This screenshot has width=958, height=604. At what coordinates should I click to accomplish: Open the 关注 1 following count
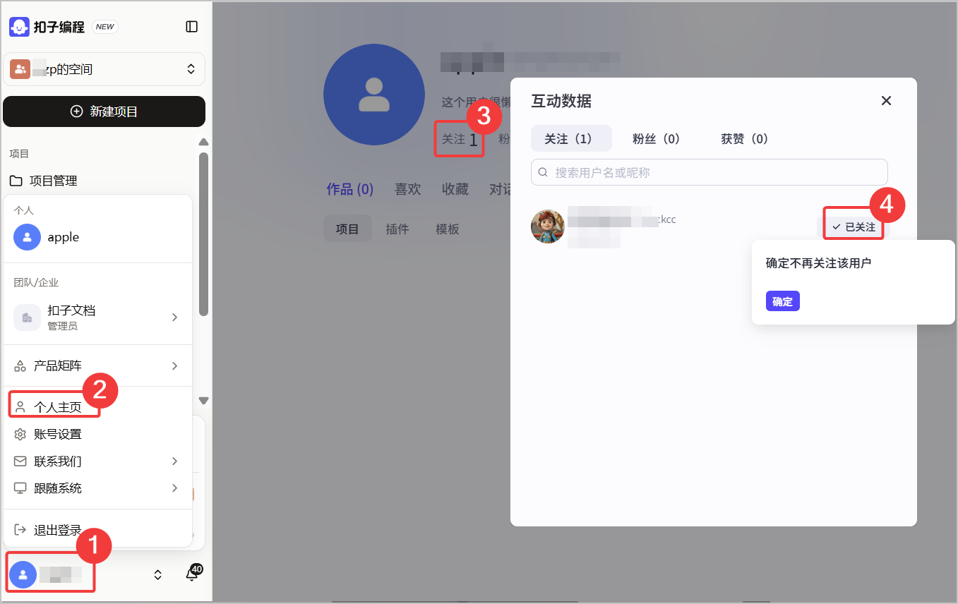tap(459, 139)
